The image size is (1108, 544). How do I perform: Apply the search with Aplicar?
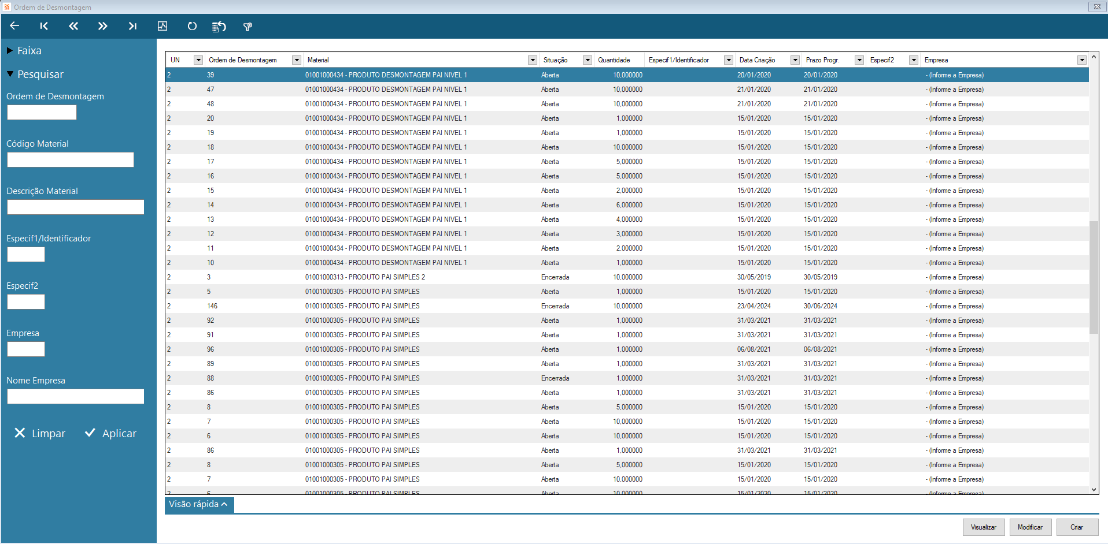(x=111, y=433)
